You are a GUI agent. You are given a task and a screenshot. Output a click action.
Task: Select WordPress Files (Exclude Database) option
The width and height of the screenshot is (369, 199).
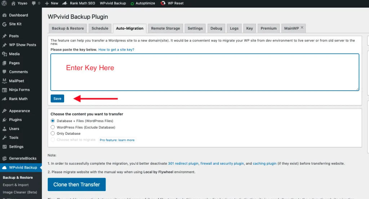point(53,127)
